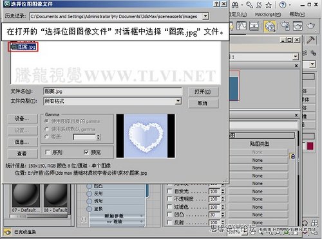Enable the 序列 checkbox
The height and width of the screenshot is (239, 322).
[48, 152]
